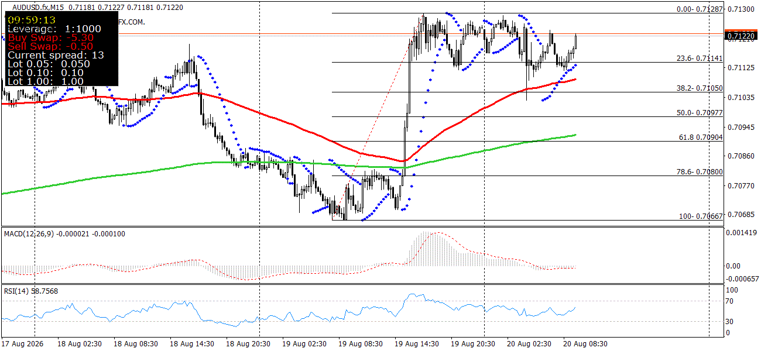
Task: Click the 19 Aug 14:30 time label
Action: point(417,343)
